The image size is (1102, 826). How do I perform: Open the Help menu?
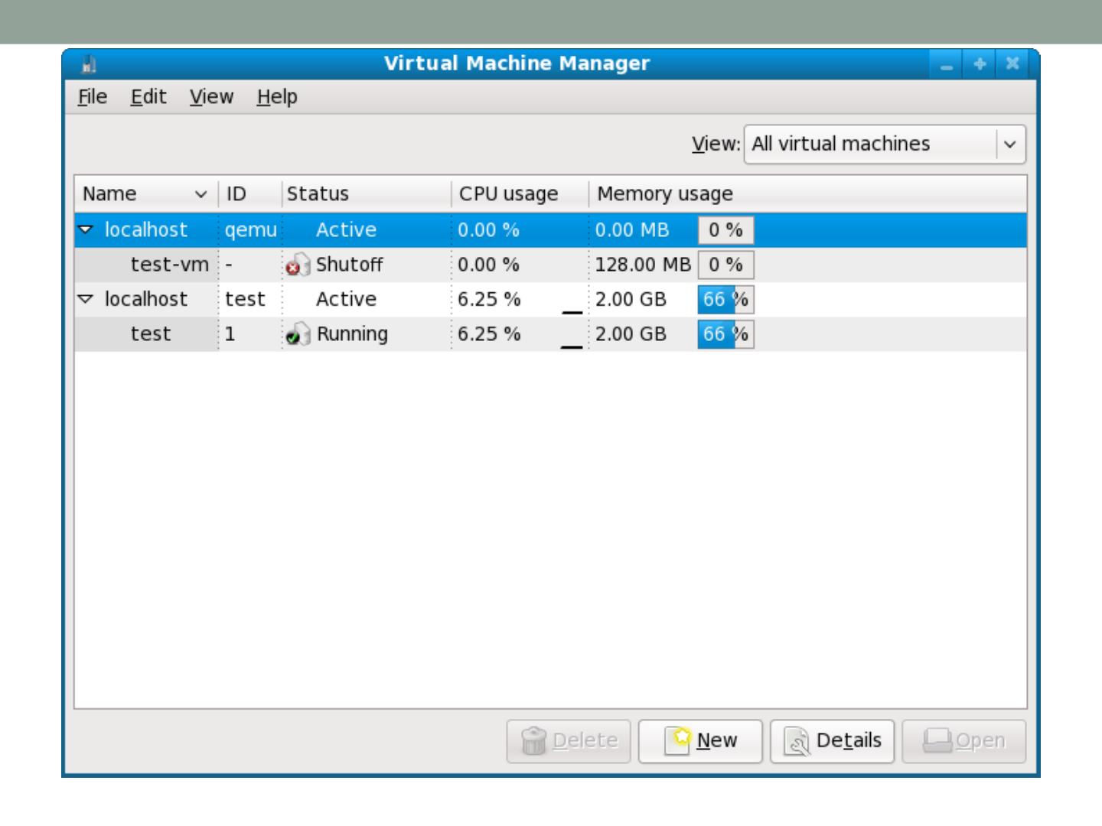[x=276, y=97]
